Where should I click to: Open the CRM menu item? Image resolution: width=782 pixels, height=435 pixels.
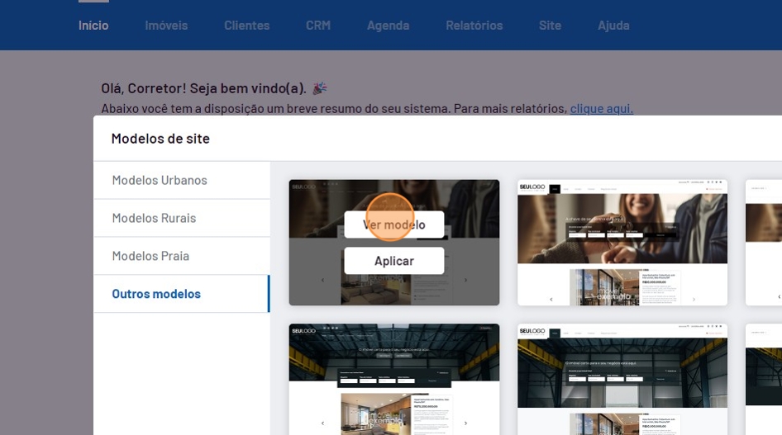317,25
